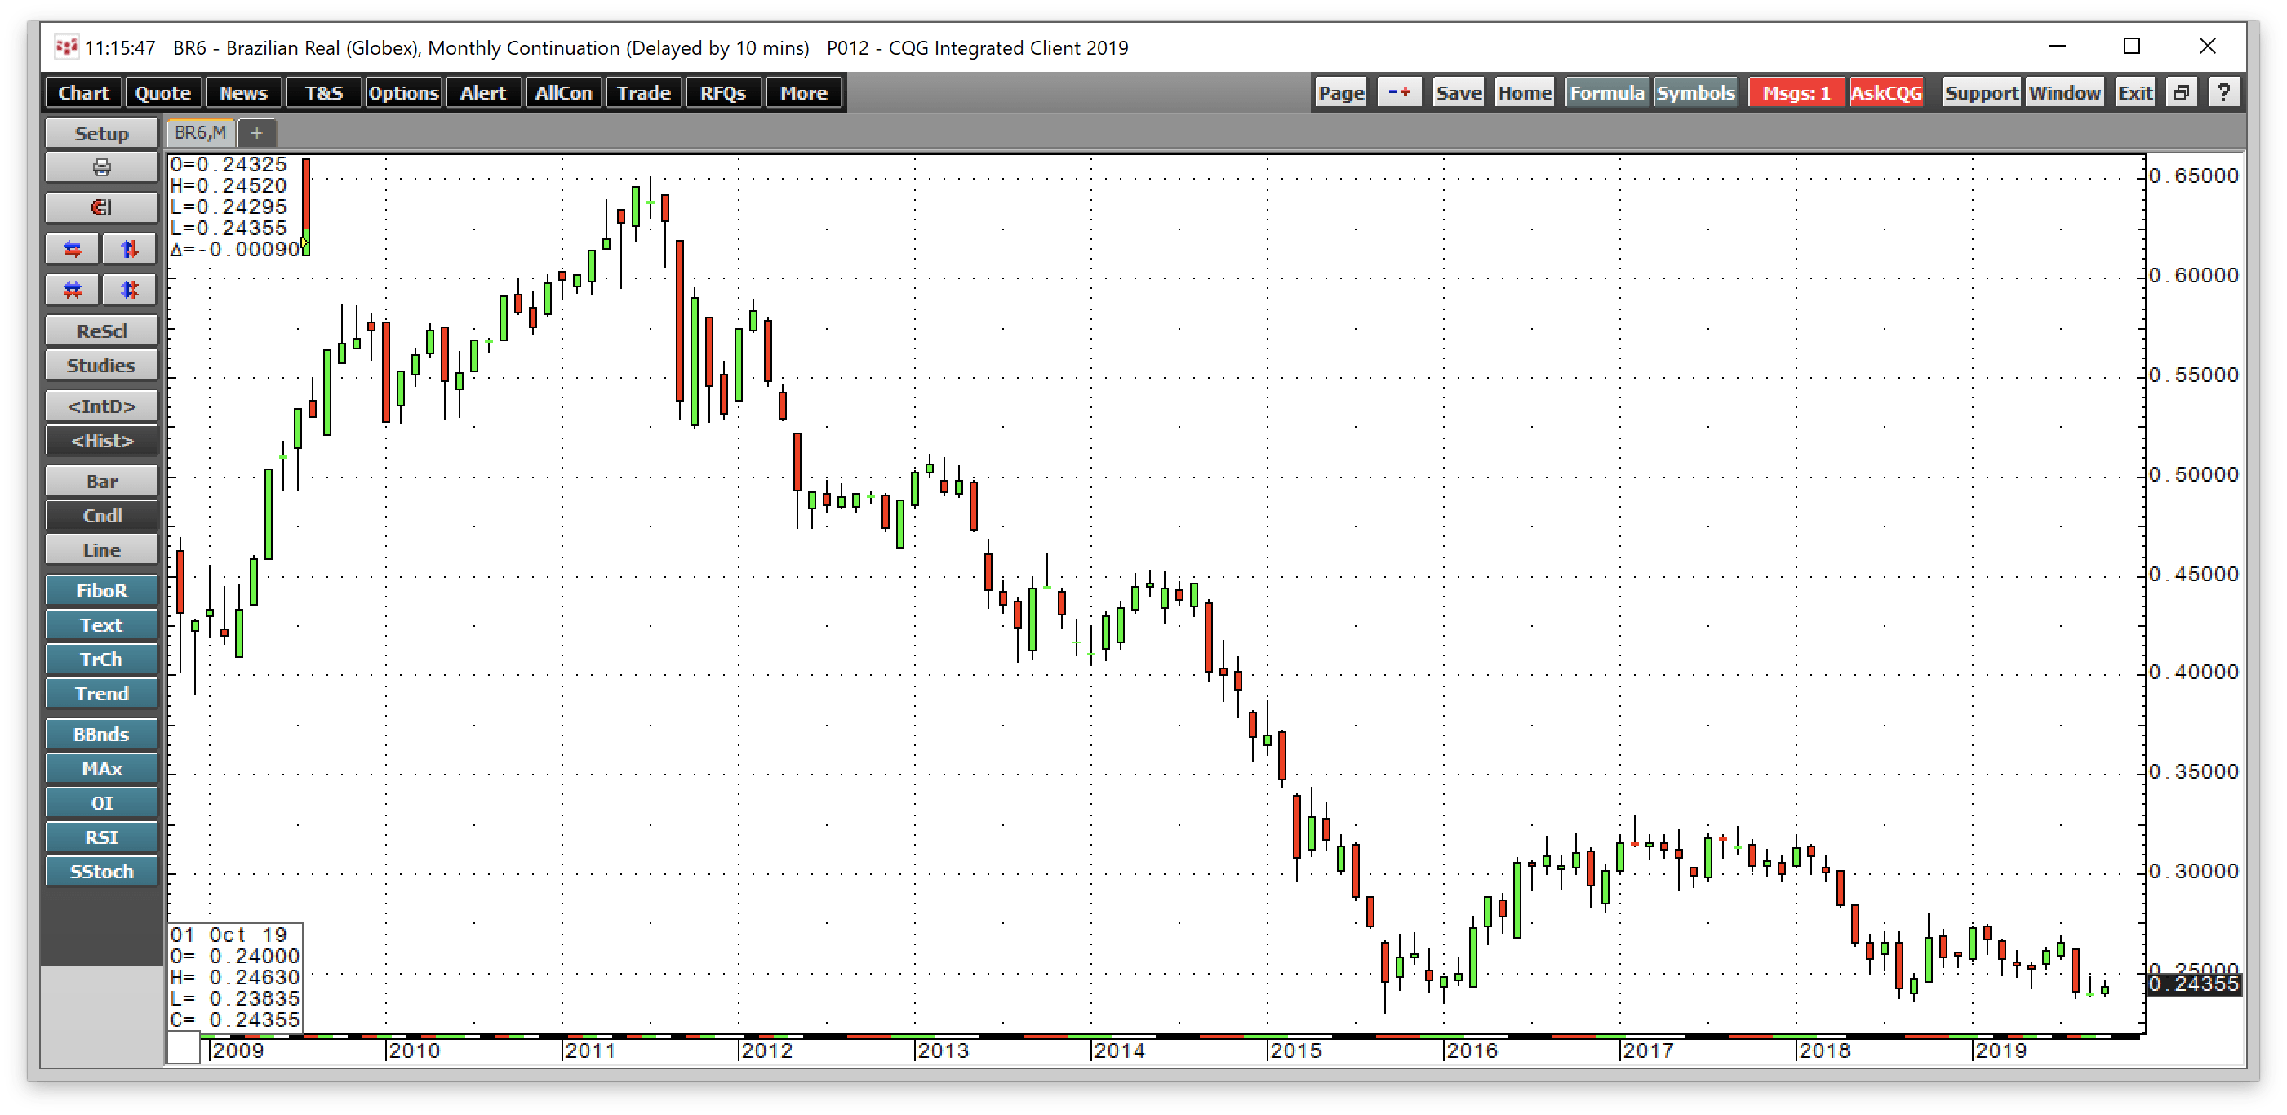Open the RFQs menu
The width and height of the screenshot is (2287, 1115).
(722, 92)
